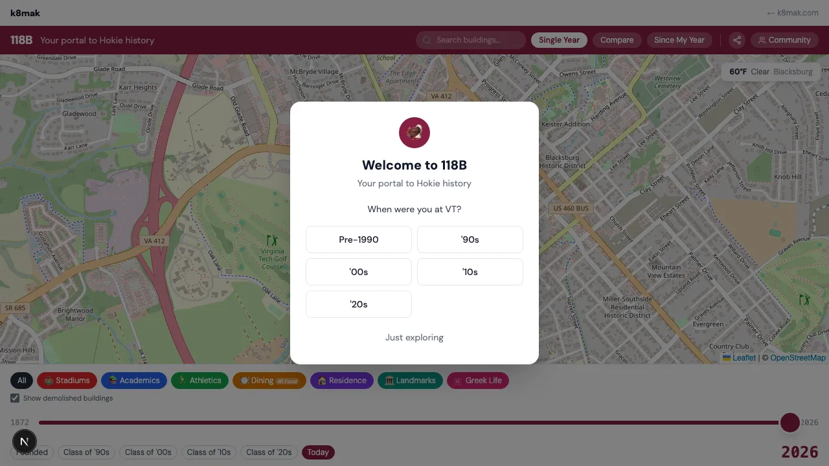The image size is (829, 466).
Task: Click the search magnifier icon
Action: click(x=427, y=40)
